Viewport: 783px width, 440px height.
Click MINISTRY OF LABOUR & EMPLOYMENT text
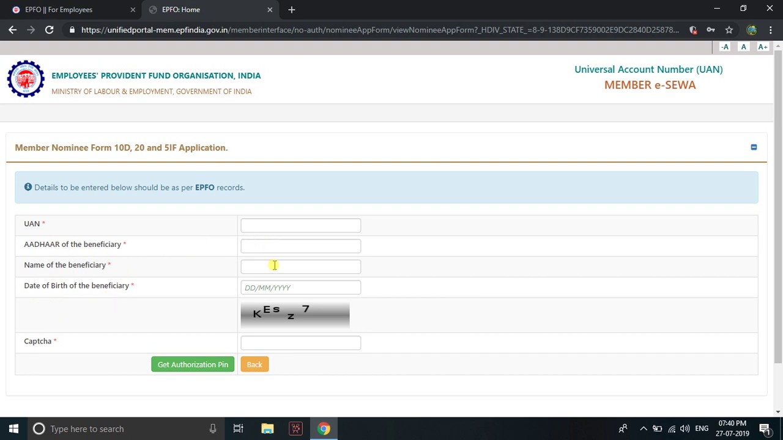tap(152, 92)
